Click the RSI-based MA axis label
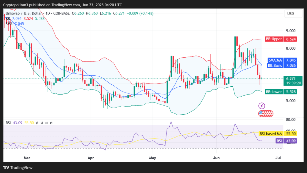The width and height of the screenshot is (307, 173). [x=271, y=134]
